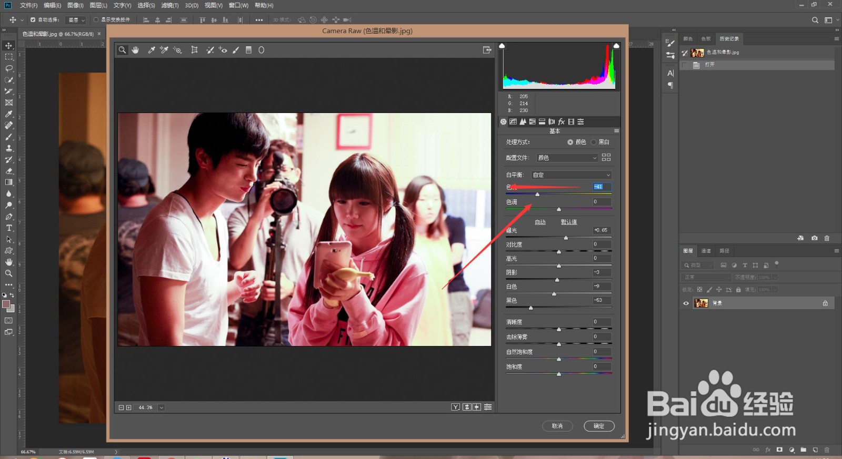Open the profile browser grid icon

[606, 157]
